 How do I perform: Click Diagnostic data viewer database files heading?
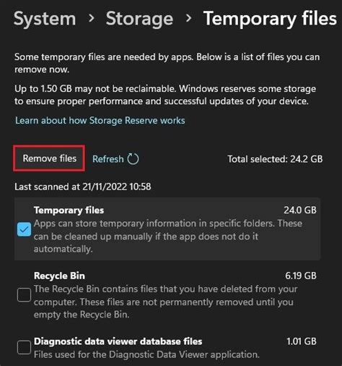click(x=118, y=341)
